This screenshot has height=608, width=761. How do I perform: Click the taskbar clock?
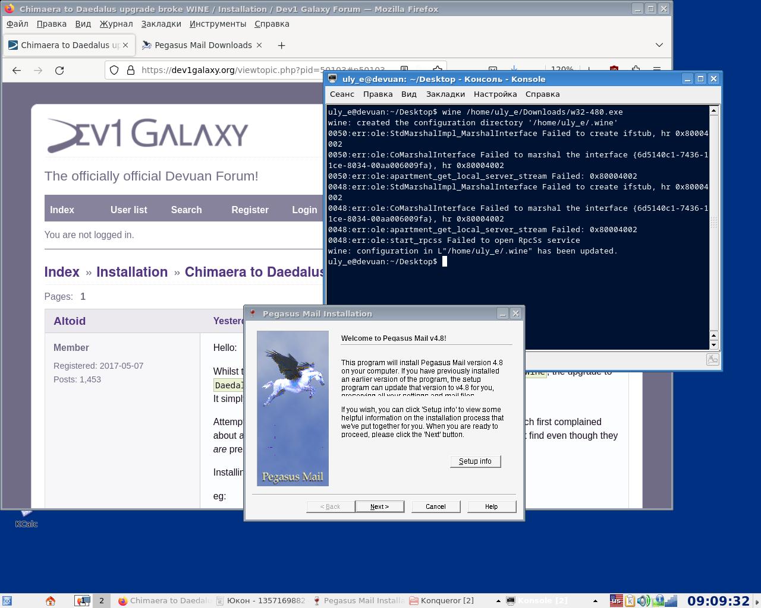[718, 601]
